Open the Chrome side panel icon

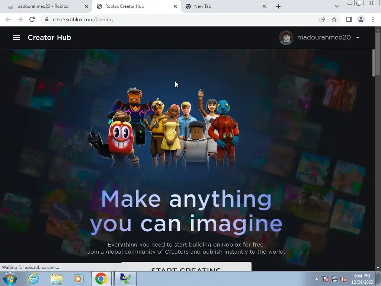tap(349, 19)
